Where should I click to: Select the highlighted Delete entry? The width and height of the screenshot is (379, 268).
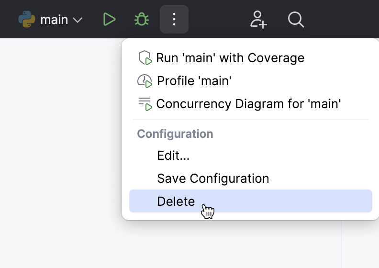[x=176, y=201]
